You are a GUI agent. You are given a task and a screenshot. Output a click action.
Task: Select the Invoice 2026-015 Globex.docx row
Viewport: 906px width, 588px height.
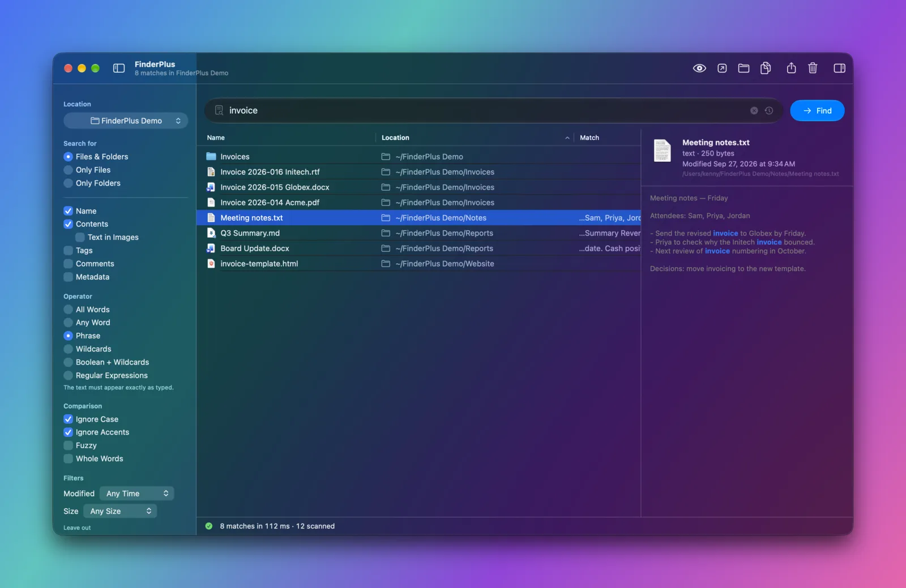(418, 187)
